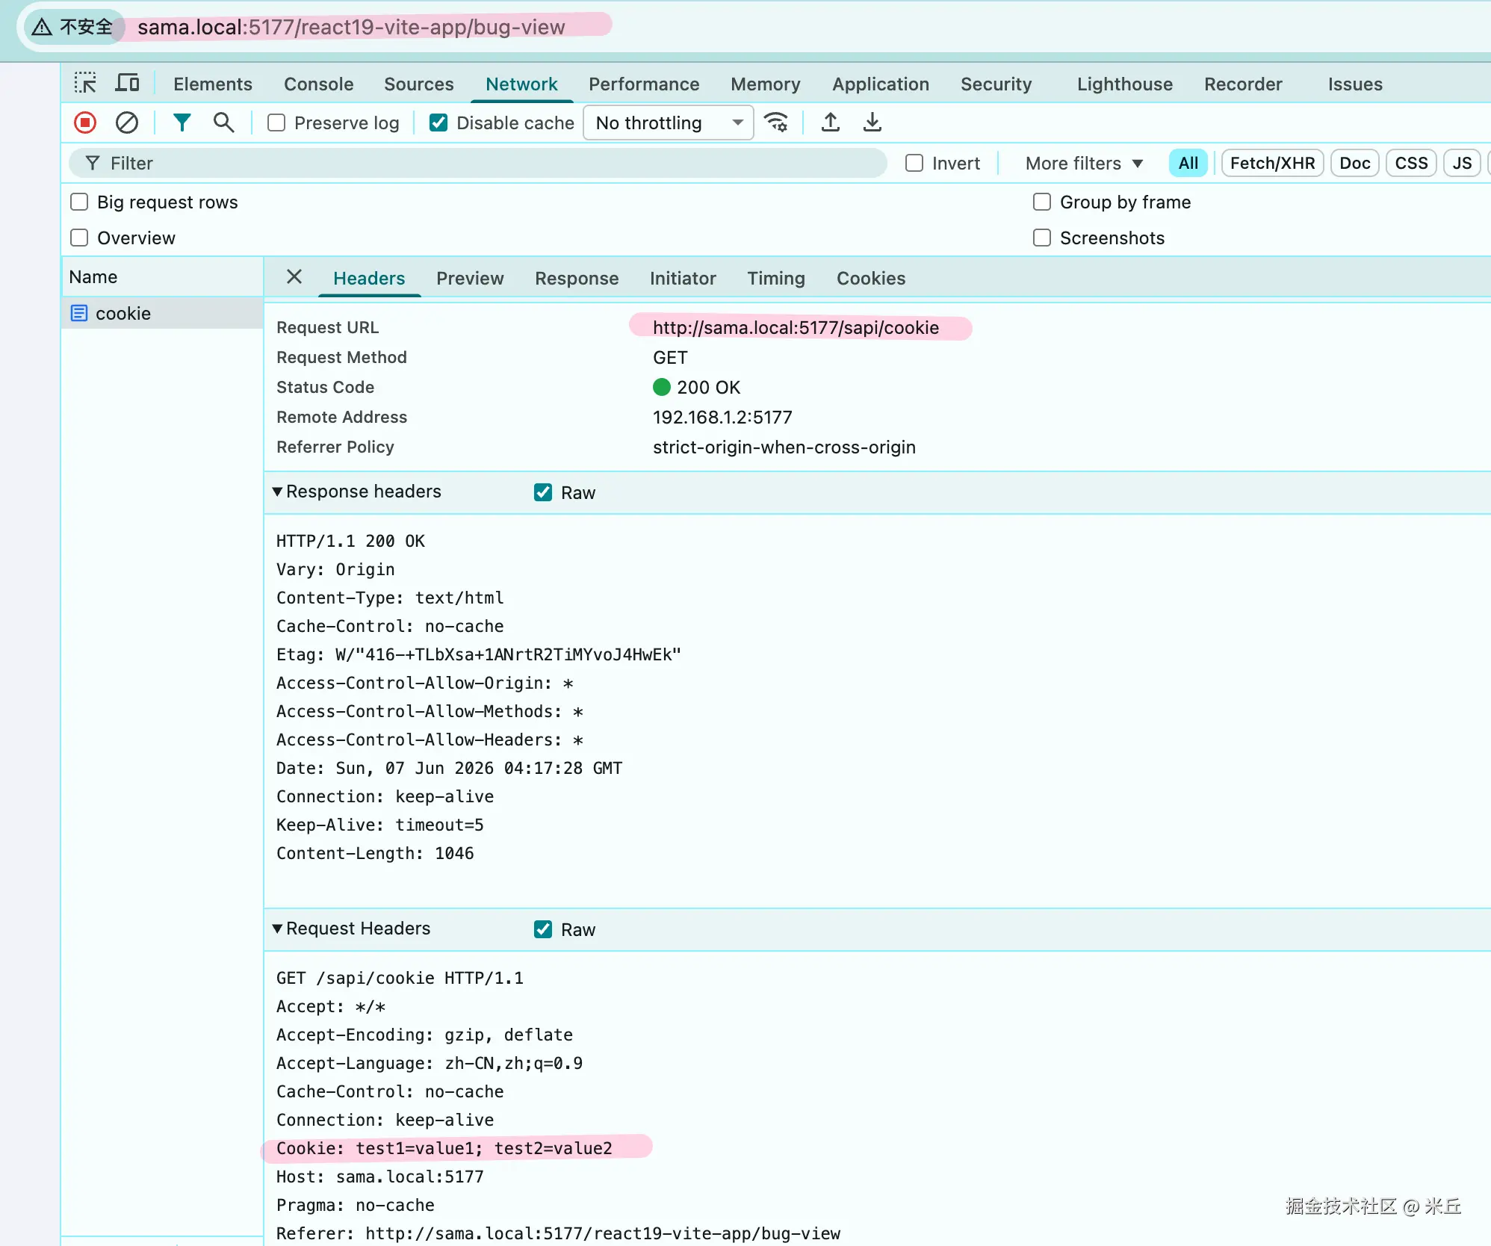Viewport: 1491px width, 1246px height.
Task: Clear the network log
Action: pyautogui.click(x=127, y=123)
